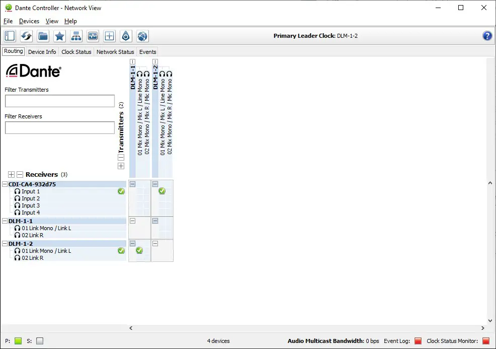This screenshot has width=496, height=349.
Task: Collapse the DLM-1-2 transmitter column
Action: 155,62
